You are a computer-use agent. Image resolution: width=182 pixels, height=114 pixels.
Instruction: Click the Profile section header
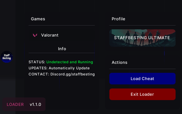[x=118, y=19]
